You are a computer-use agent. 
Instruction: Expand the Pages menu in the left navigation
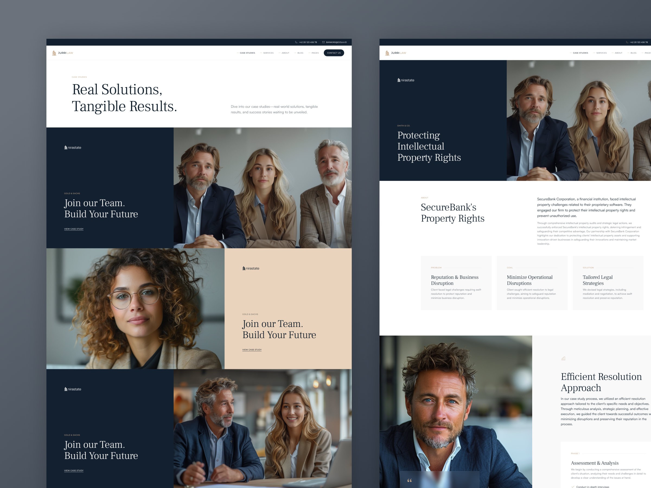point(315,53)
